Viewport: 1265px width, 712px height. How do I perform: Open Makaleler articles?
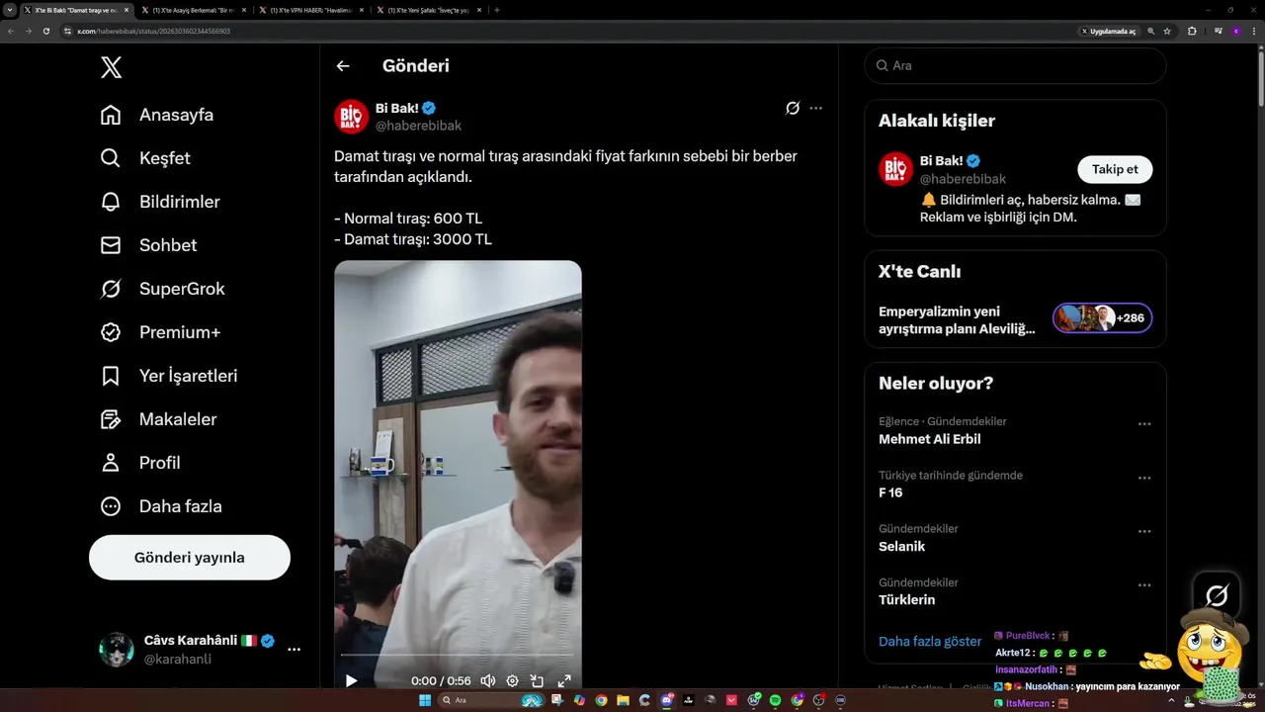(x=158, y=419)
